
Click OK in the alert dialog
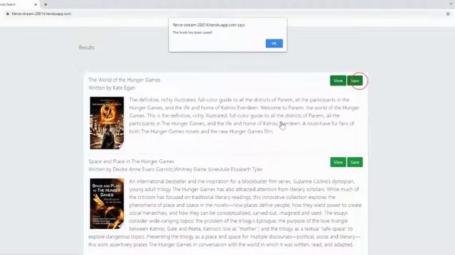point(274,43)
